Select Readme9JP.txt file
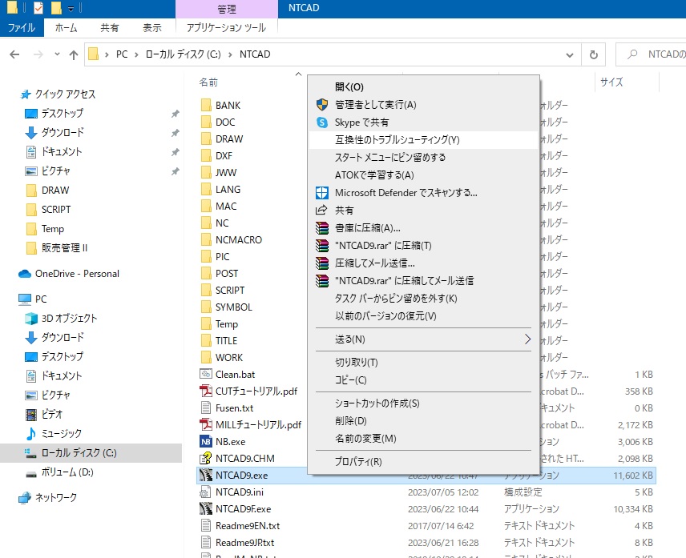Screen dimensions: 686x558 [244, 543]
